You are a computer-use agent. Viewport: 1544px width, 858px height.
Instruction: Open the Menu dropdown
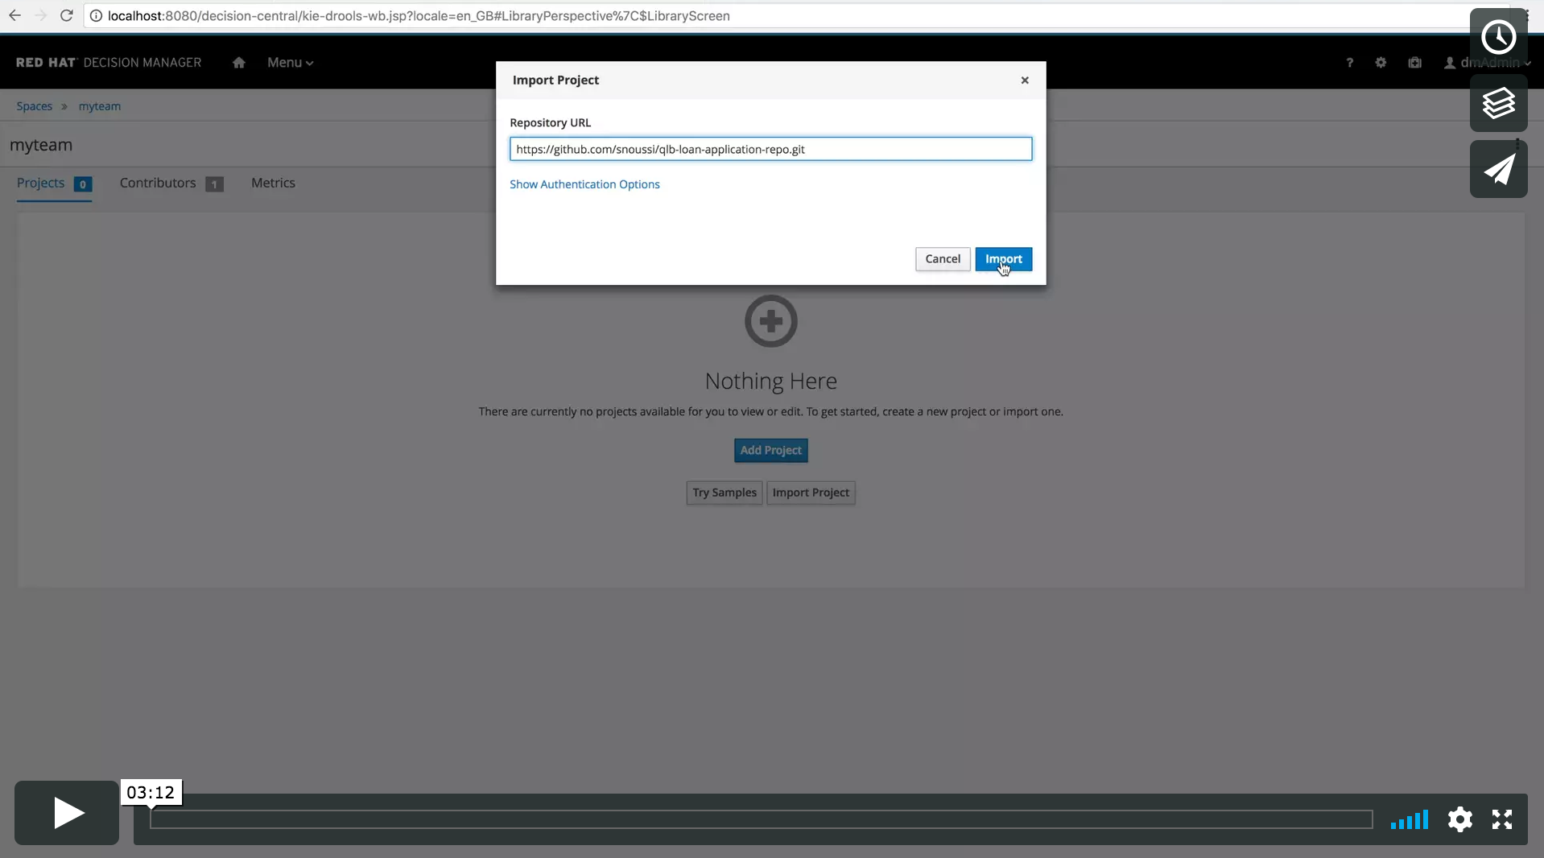290,63
